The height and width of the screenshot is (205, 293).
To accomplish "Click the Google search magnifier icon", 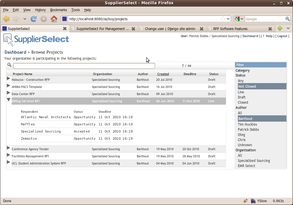I will tap(287, 19).
